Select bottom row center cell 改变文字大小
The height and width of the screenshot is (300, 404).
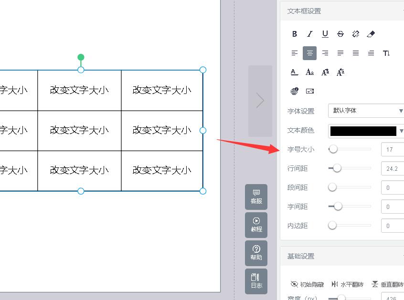pos(79,170)
